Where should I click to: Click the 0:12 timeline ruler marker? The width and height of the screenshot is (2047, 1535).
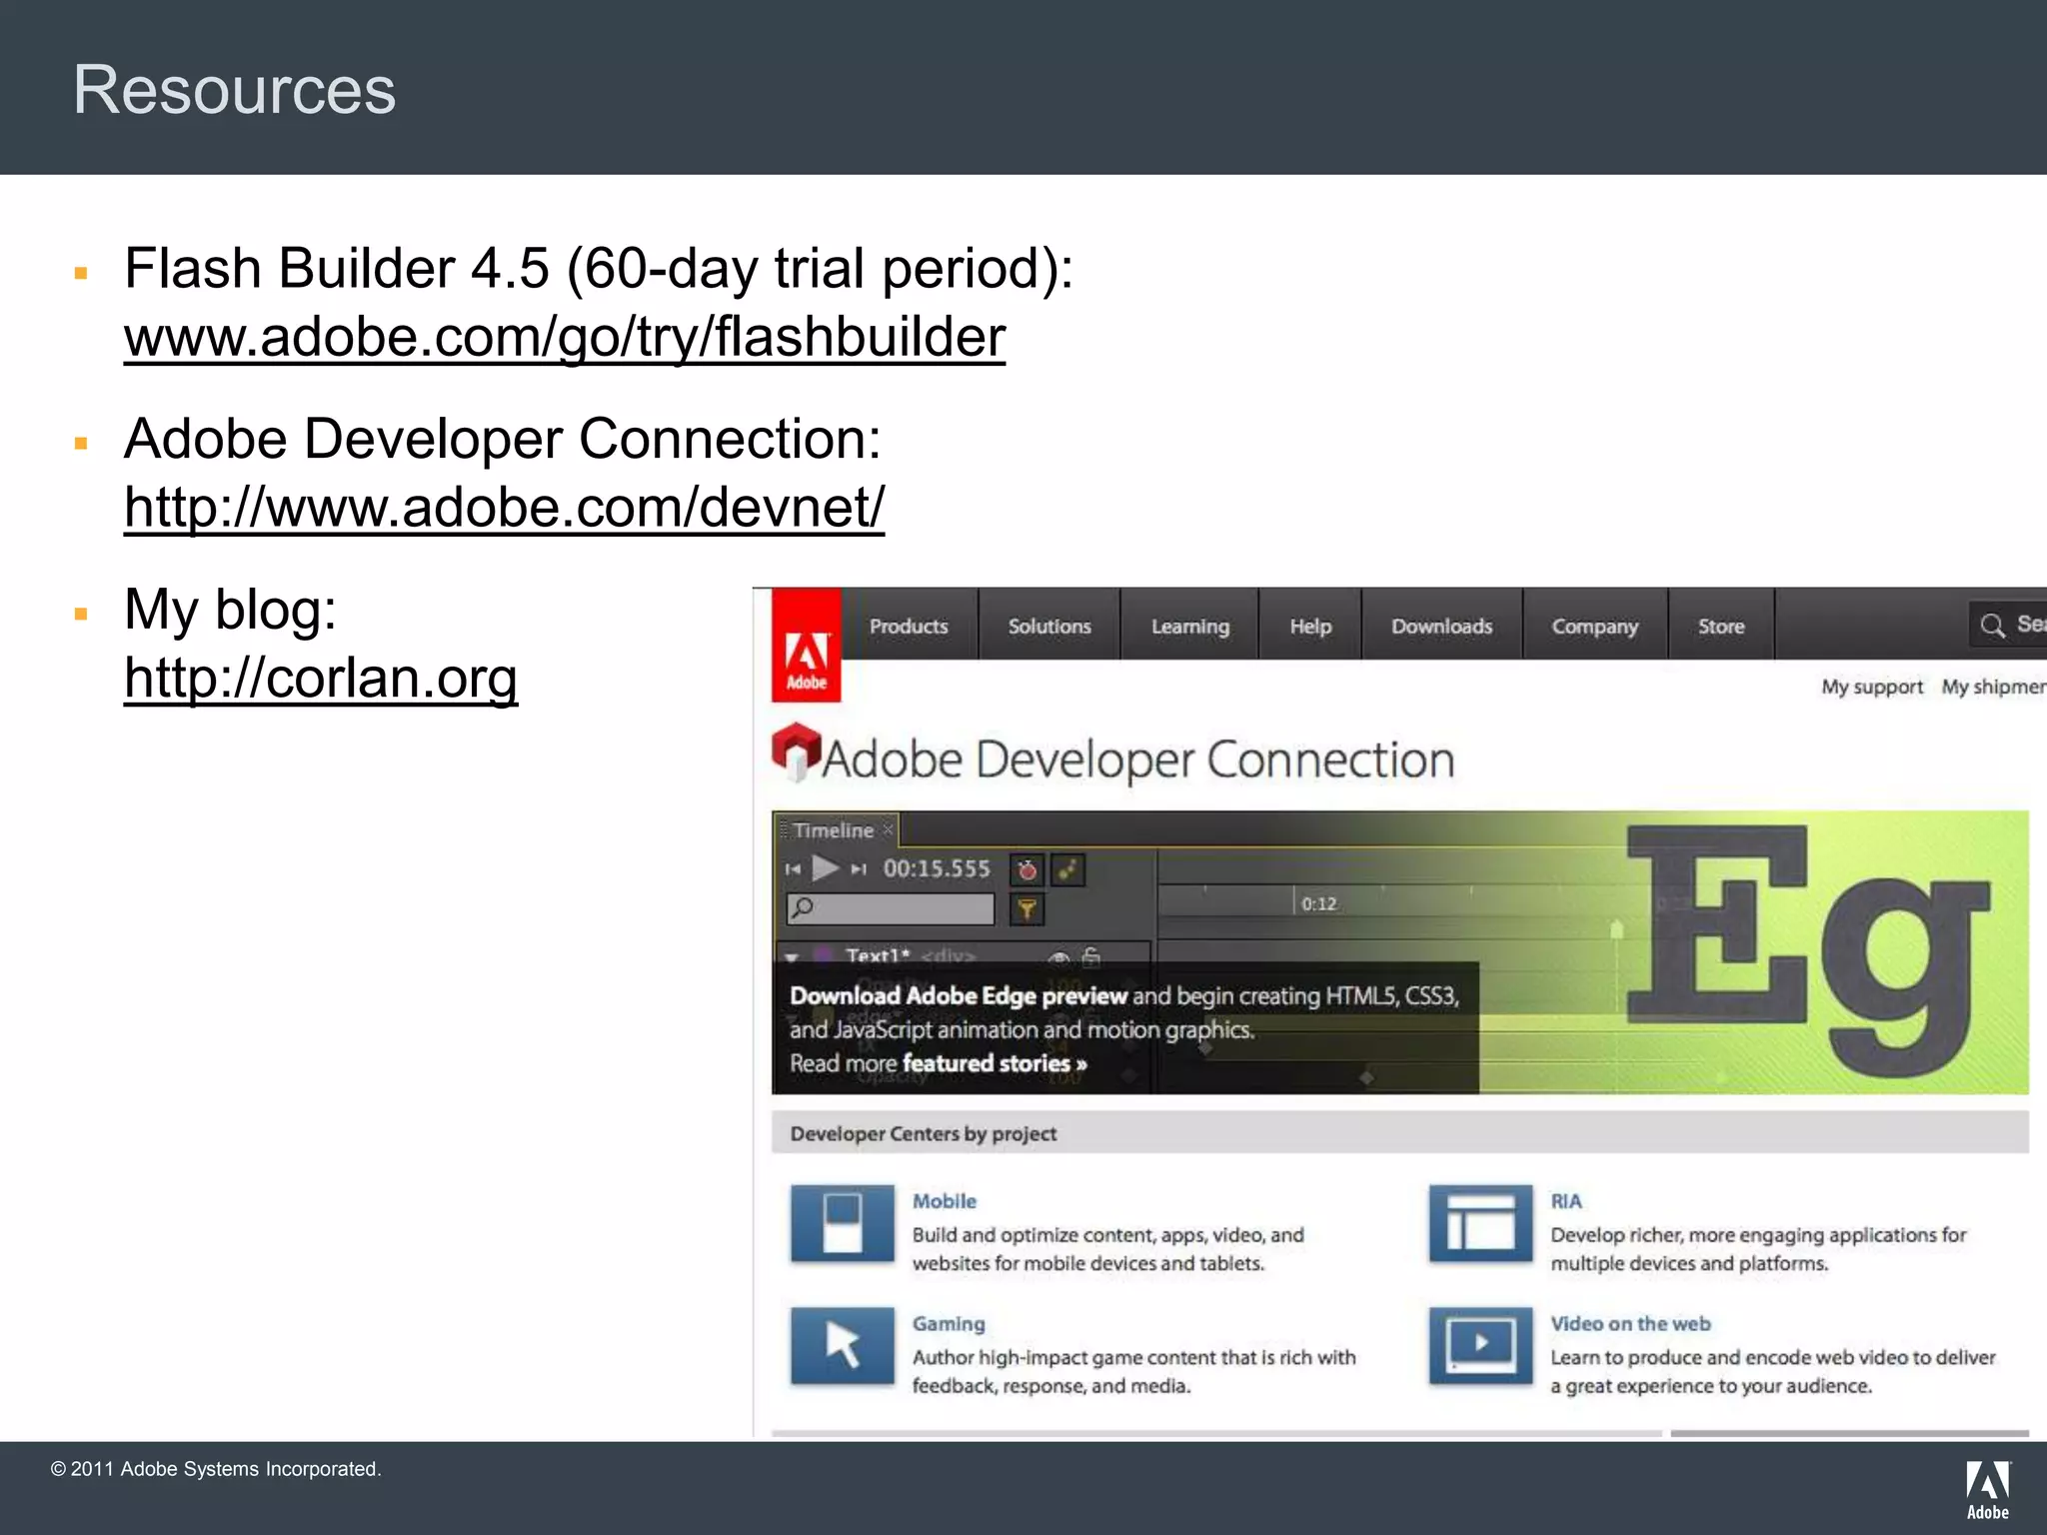(1318, 903)
